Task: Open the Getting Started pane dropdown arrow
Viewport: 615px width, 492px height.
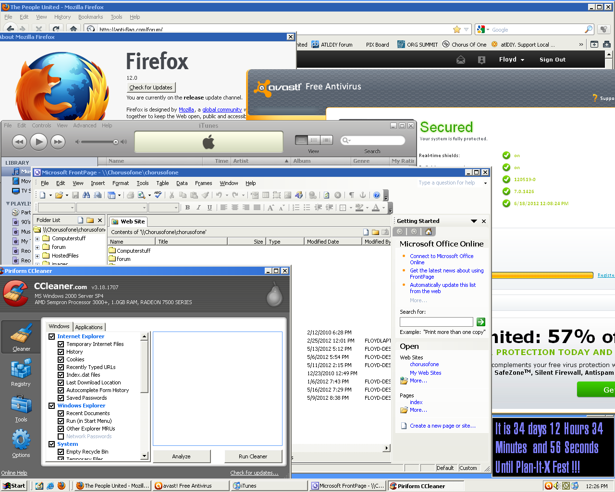Action: point(474,221)
